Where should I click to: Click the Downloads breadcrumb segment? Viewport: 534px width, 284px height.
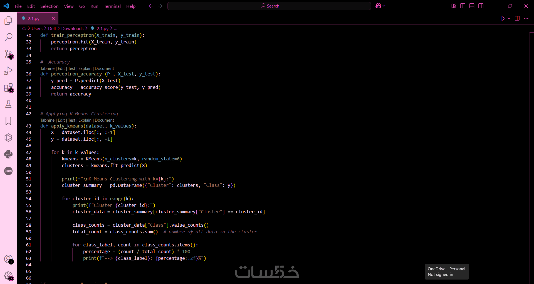point(72,28)
